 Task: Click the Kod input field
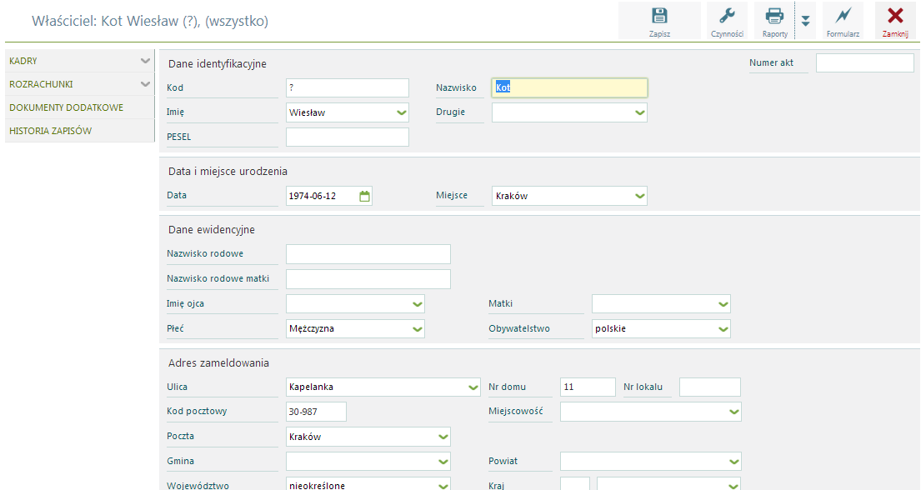347,88
